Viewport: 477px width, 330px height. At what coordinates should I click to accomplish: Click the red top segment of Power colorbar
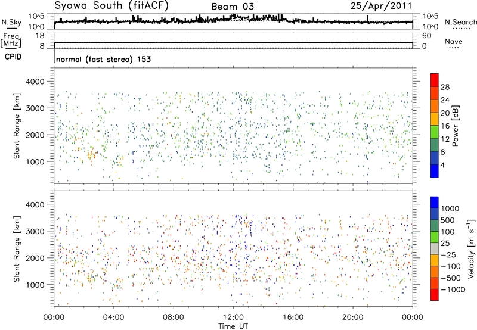435,80
